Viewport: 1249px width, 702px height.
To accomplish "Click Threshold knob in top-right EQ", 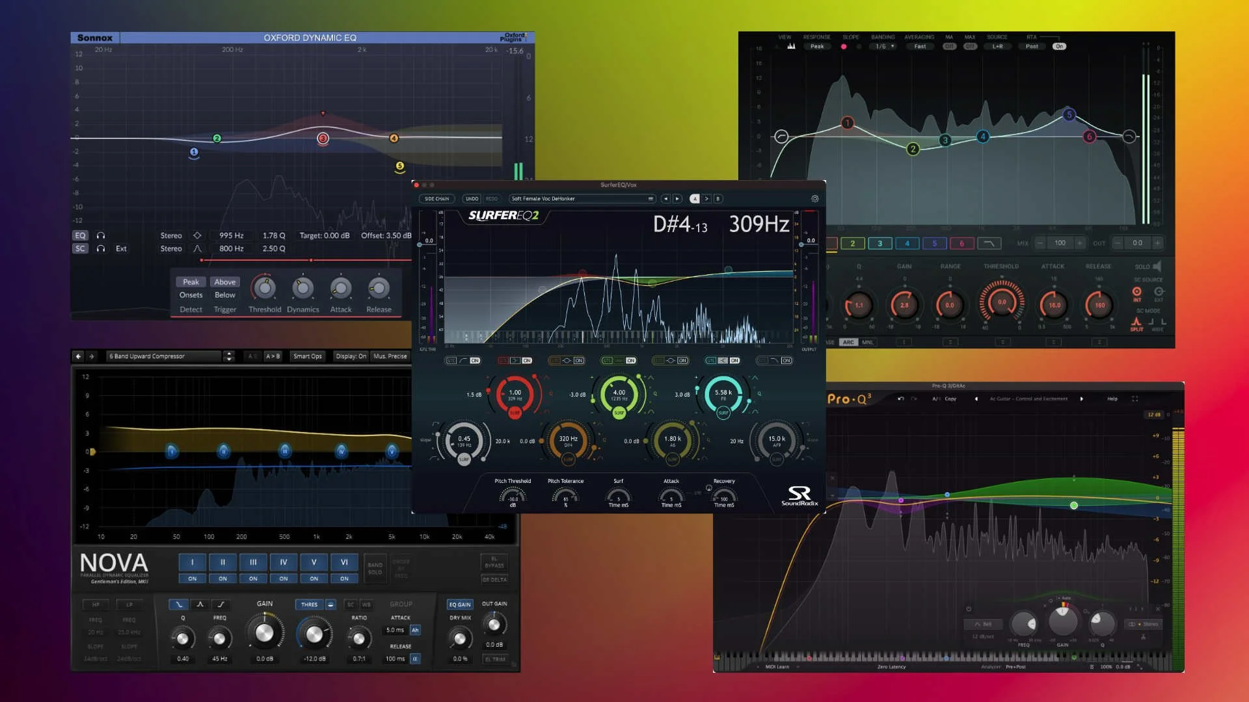I will (x=1002, y=303).
